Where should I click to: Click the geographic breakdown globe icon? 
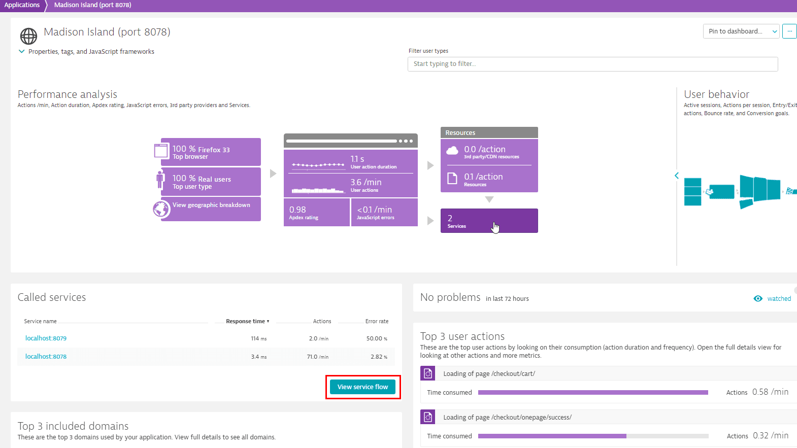pos(161,209)
